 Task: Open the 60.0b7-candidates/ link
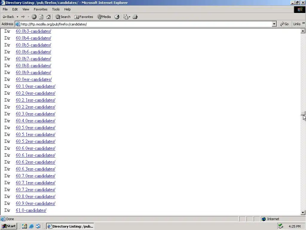click(x=33, y=59)
